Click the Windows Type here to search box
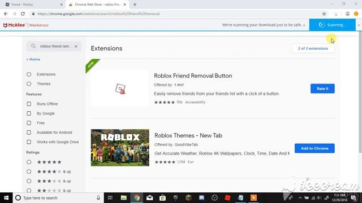Screen dimensions: 362x203 [x=58, y=198]
